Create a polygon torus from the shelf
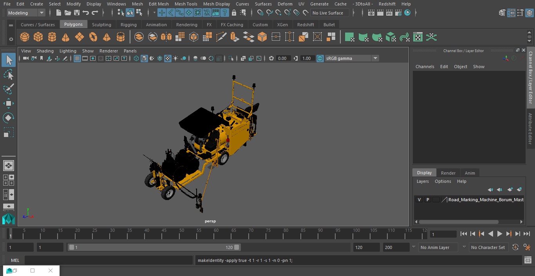The height and width of the screenshot is (276, 535). pos(93,37)
